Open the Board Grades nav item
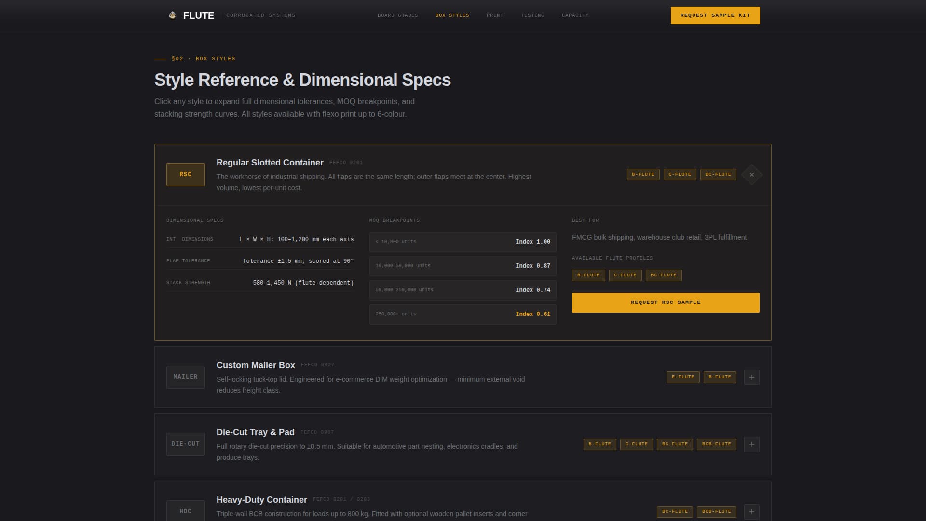 (398, 15)
